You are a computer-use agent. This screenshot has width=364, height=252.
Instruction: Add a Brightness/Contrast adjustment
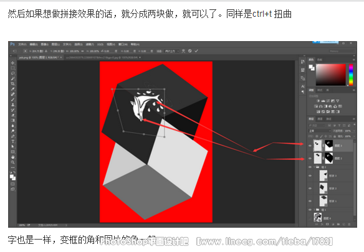click(x=318, y=101)
